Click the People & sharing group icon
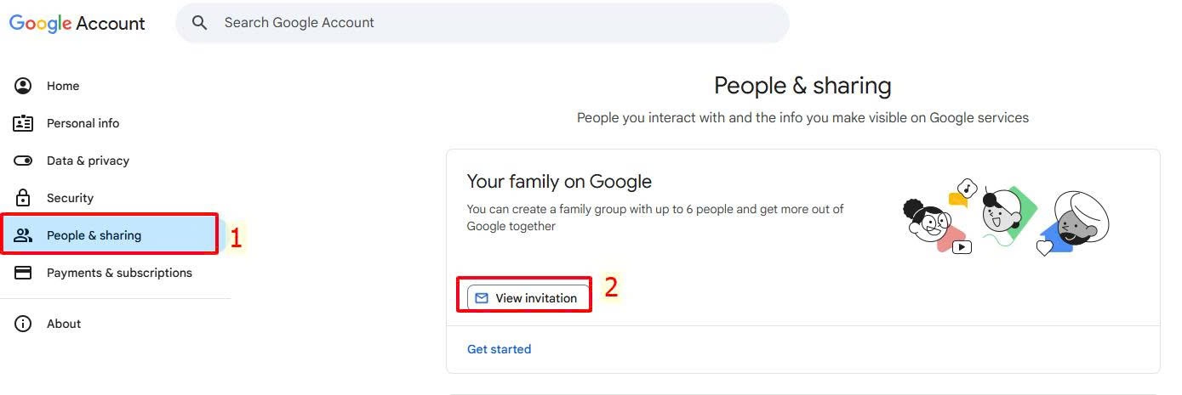Screen dimensions: 1182x395 coord(23,235)
